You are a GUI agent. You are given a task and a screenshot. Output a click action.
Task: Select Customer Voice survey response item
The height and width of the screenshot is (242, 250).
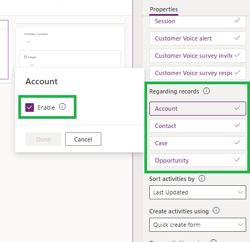click(x=198, y=73)
